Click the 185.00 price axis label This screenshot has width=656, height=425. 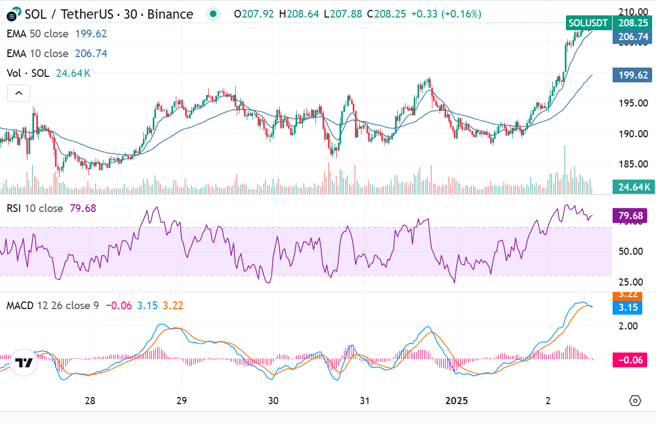coord(633,164)
